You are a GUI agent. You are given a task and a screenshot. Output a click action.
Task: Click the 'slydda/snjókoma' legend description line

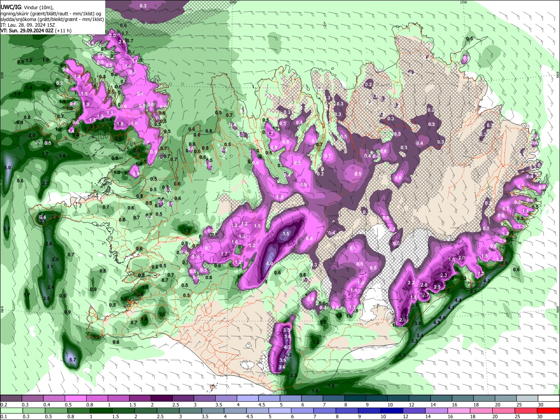[52, 19]
